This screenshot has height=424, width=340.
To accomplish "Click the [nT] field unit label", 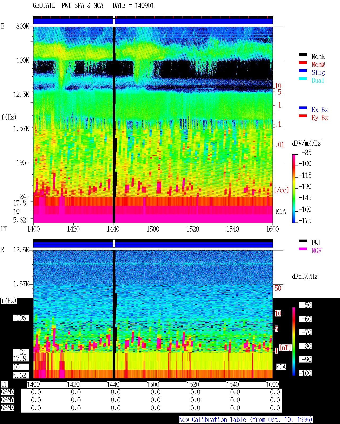I will pos(285,348).
